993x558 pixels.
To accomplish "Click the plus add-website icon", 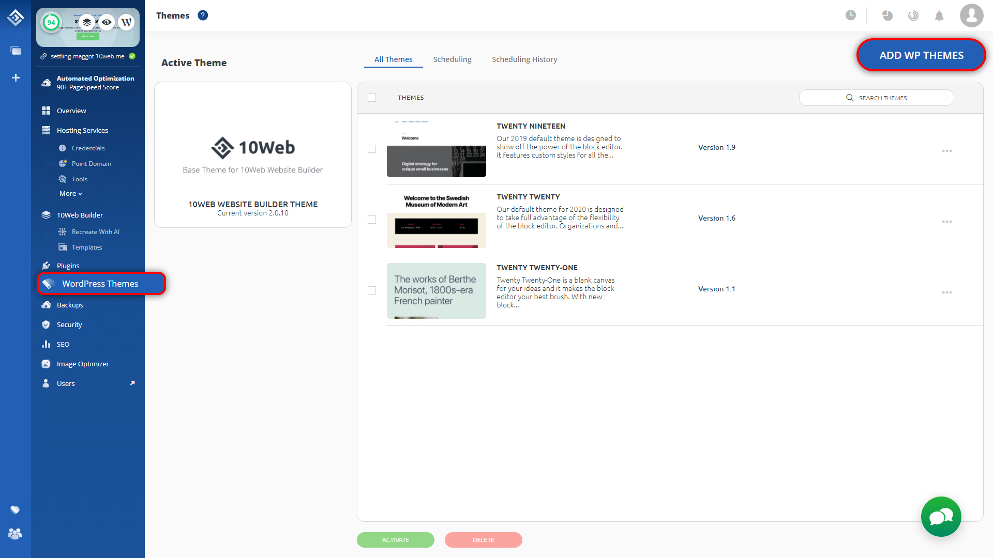I will (x=16, y=78).
